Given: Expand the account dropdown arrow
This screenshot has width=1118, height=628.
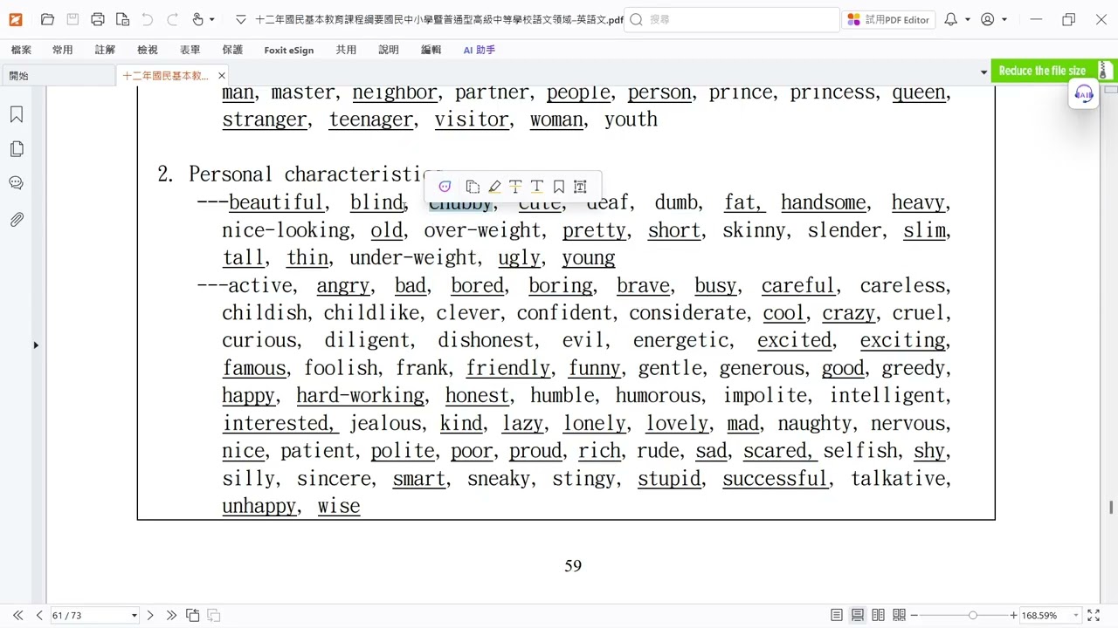Looking at the screenshot, I should 1004,19.
